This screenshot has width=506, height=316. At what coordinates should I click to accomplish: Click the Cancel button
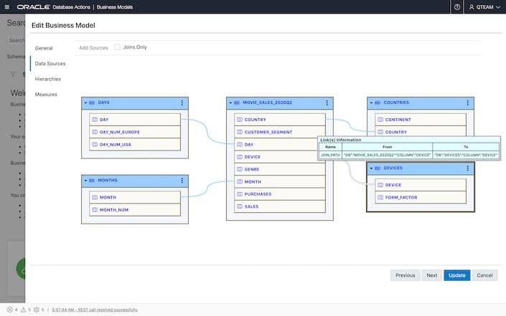click(484, 274)
